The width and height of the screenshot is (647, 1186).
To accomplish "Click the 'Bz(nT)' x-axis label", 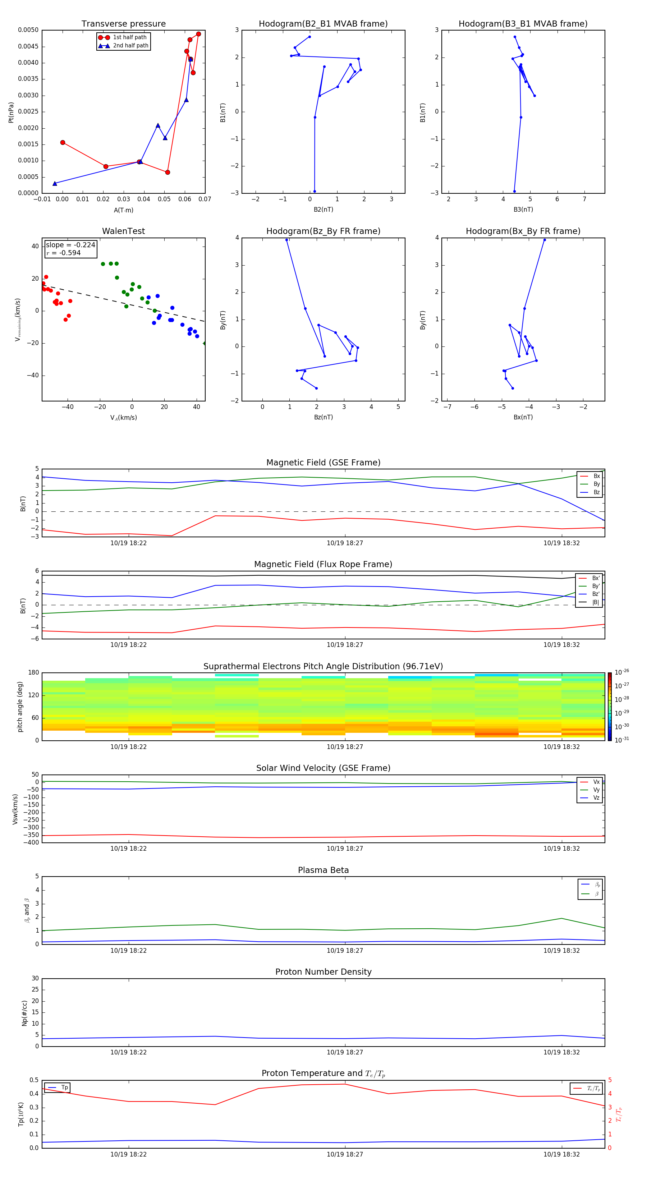I will pyautogui.click(x=323, y=417).
